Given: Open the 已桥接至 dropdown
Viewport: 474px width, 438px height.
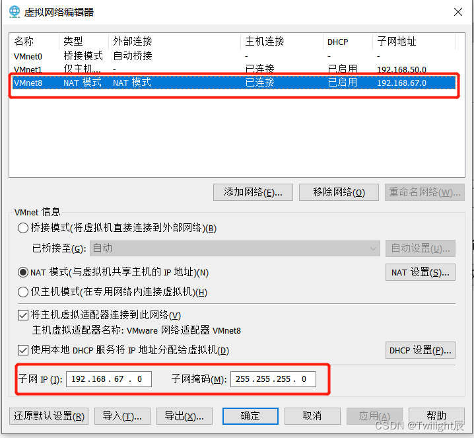Looking at the screenshot, I should tap(234, 248).
